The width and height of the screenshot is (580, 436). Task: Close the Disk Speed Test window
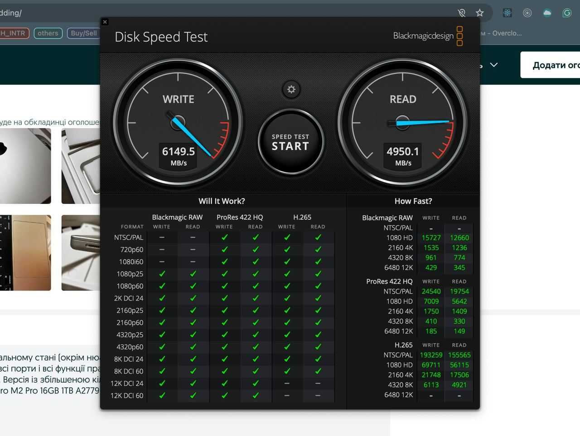click(x=105, y=22)
